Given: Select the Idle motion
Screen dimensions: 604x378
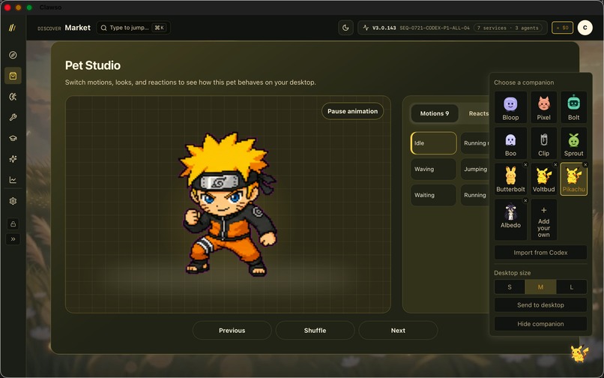Looking at the screenshot, I should [433, 143].
